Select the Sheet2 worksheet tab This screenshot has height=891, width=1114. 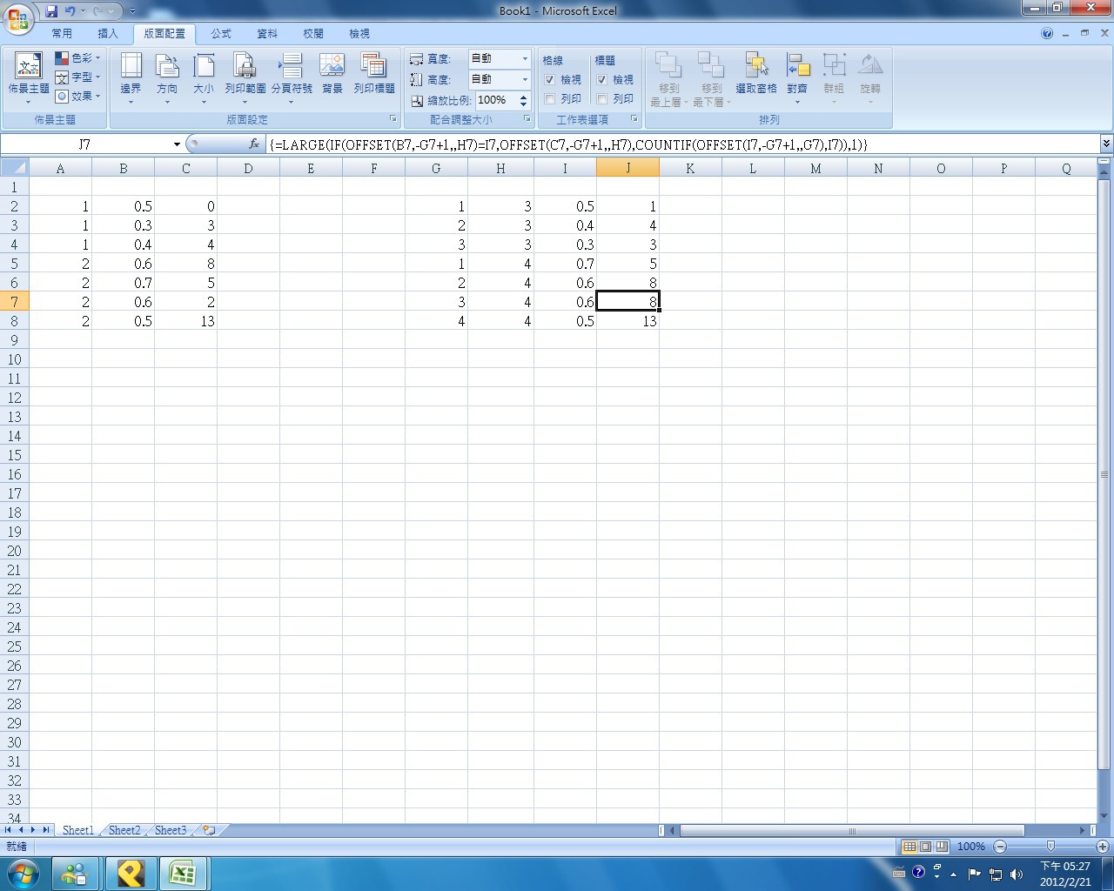(124, 830)
